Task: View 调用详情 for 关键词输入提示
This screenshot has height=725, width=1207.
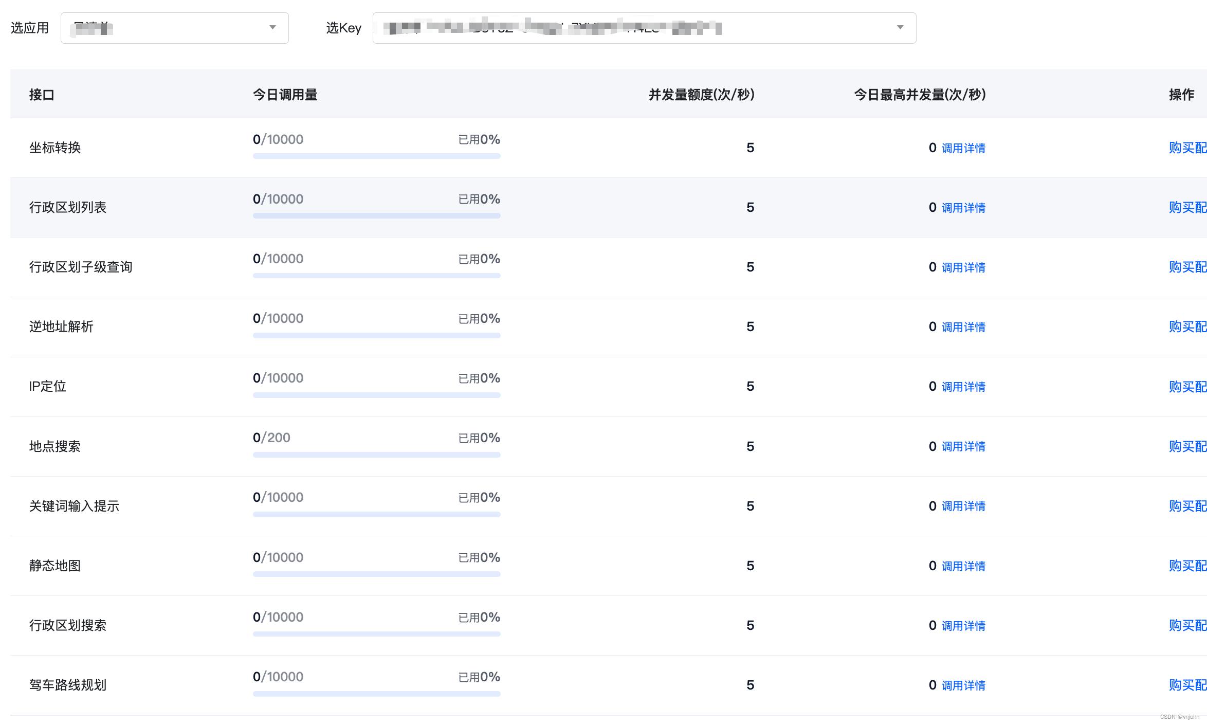Action: click(x=963, y=506)
